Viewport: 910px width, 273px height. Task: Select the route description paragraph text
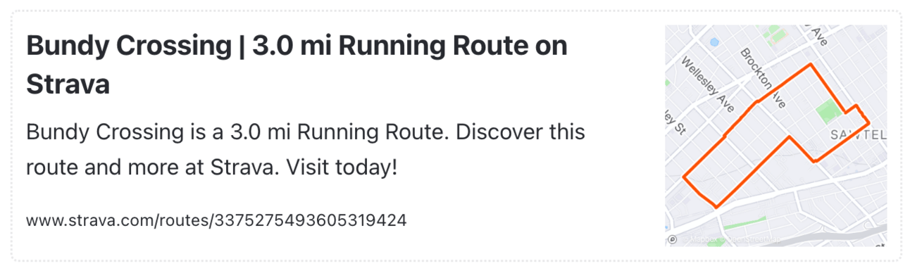pyautogui.click(x=306, y=150)
